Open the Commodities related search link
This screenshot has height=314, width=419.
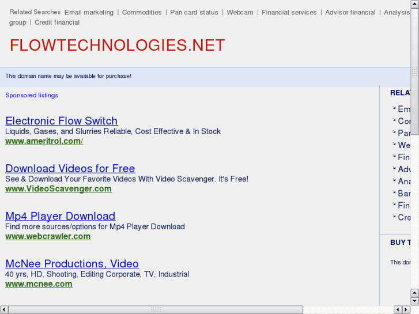(142, 13)
